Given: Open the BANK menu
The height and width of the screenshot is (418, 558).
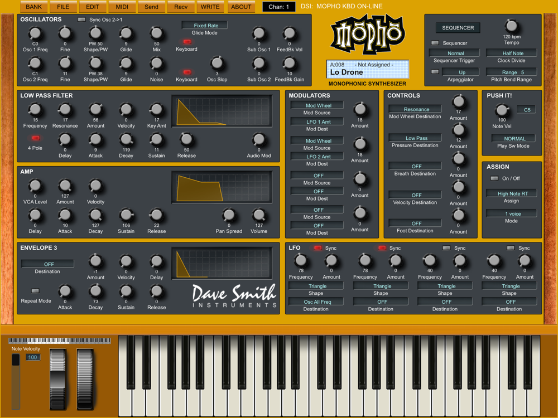Looking at the screenshot, I should [x=34, y=7].
